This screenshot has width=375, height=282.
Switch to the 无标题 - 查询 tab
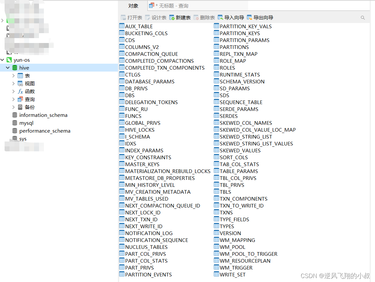pyautogui.click(x=169, y=6)
